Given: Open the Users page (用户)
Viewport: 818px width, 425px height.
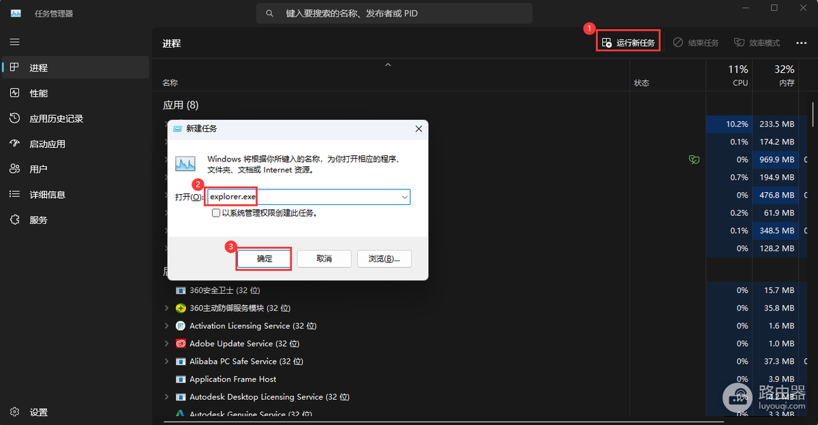Looking at the screenshot, I should click(76, 169).
